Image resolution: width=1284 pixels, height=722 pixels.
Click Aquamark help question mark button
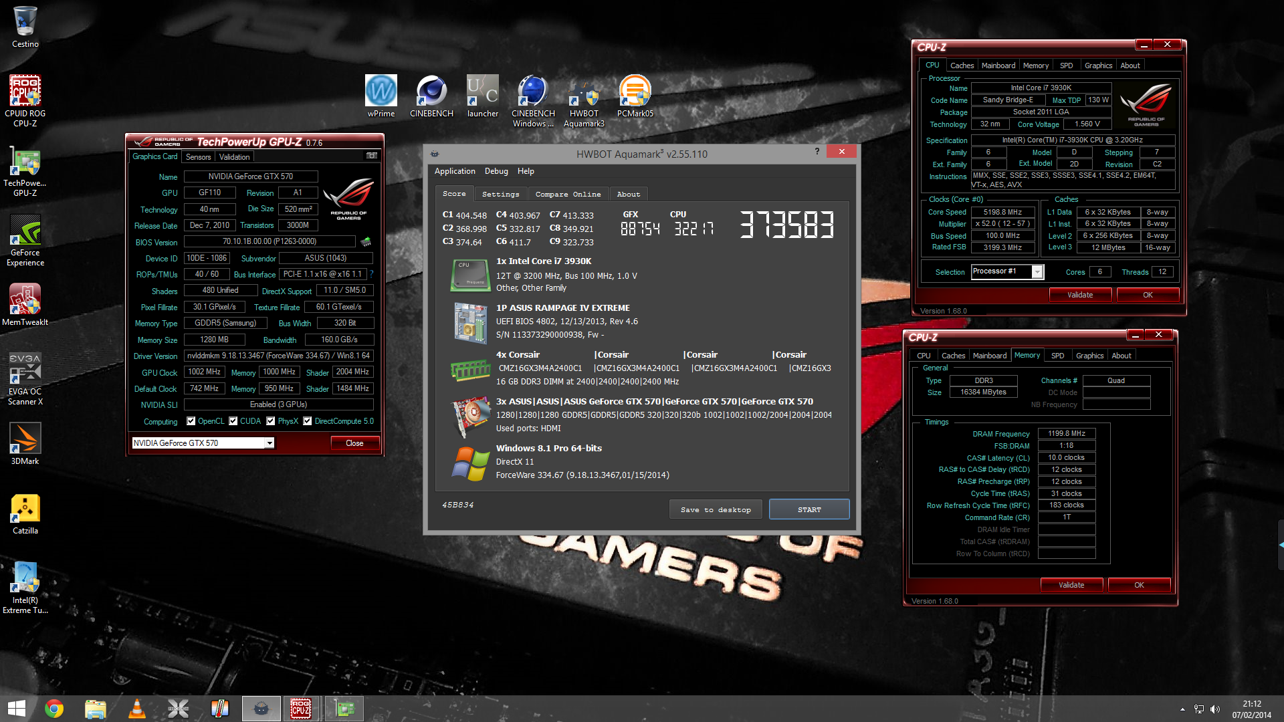[817, 151]
